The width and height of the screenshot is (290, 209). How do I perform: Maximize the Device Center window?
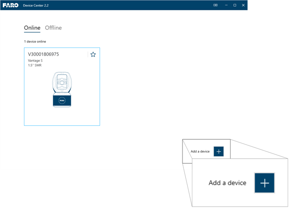(x=235, y=5)
